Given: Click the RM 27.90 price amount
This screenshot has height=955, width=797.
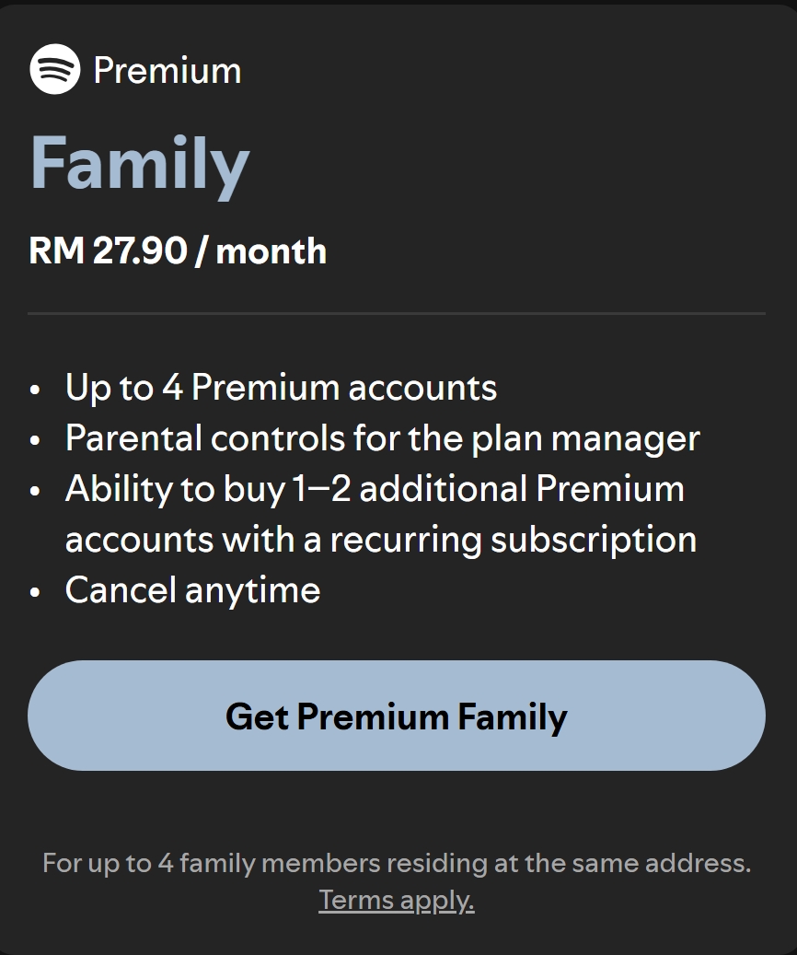Looking at the screenshot, I should point(108,250).
